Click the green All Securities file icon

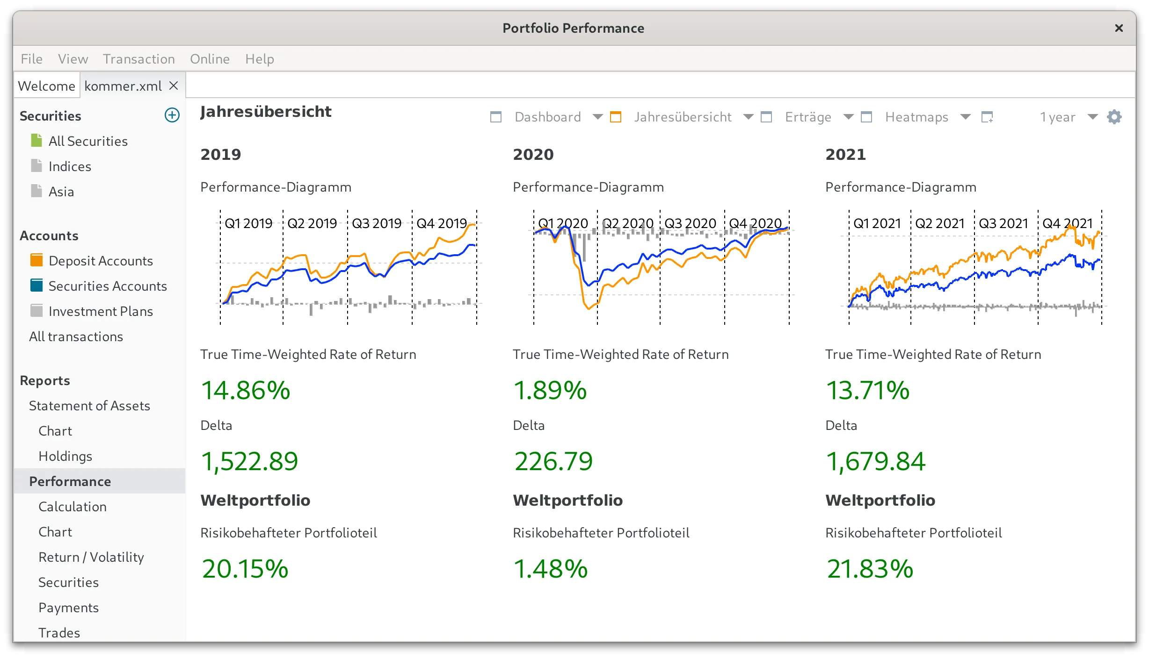[x=36, y=141]
